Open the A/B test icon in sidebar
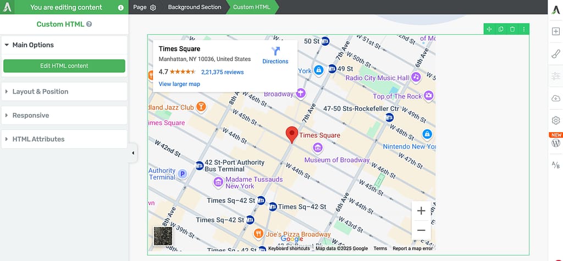The width and height of the screenshot is (563, 261). coord(556,165)
